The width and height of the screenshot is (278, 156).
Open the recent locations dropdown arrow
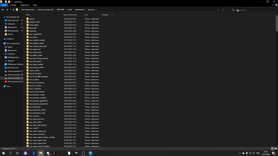(x=10, y=10)
